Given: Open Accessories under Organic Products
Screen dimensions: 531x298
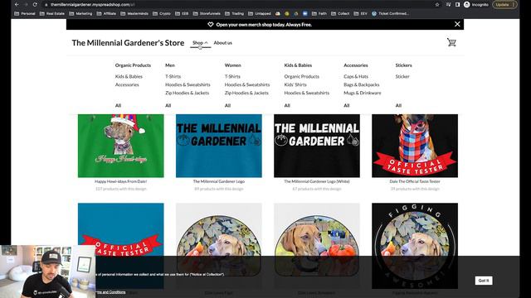Looking at the screenshot, I should 127,84.
